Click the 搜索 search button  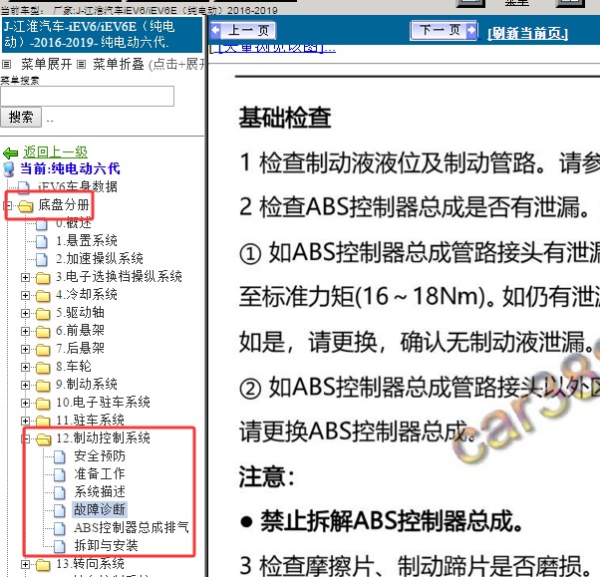point(21,117)
